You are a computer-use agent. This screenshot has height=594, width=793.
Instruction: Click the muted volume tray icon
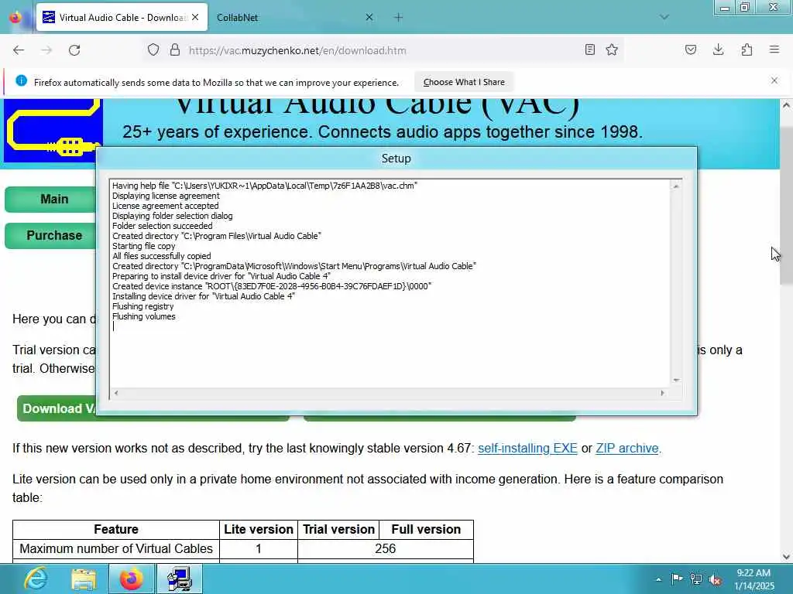[x=715, y=579]
